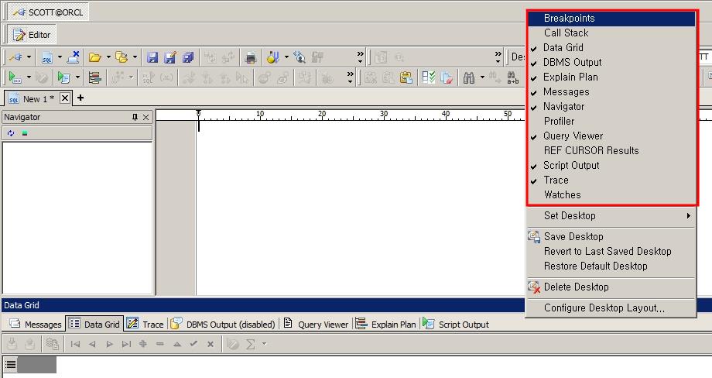Open Configure Desktop Layout dialog

(604, 308)
